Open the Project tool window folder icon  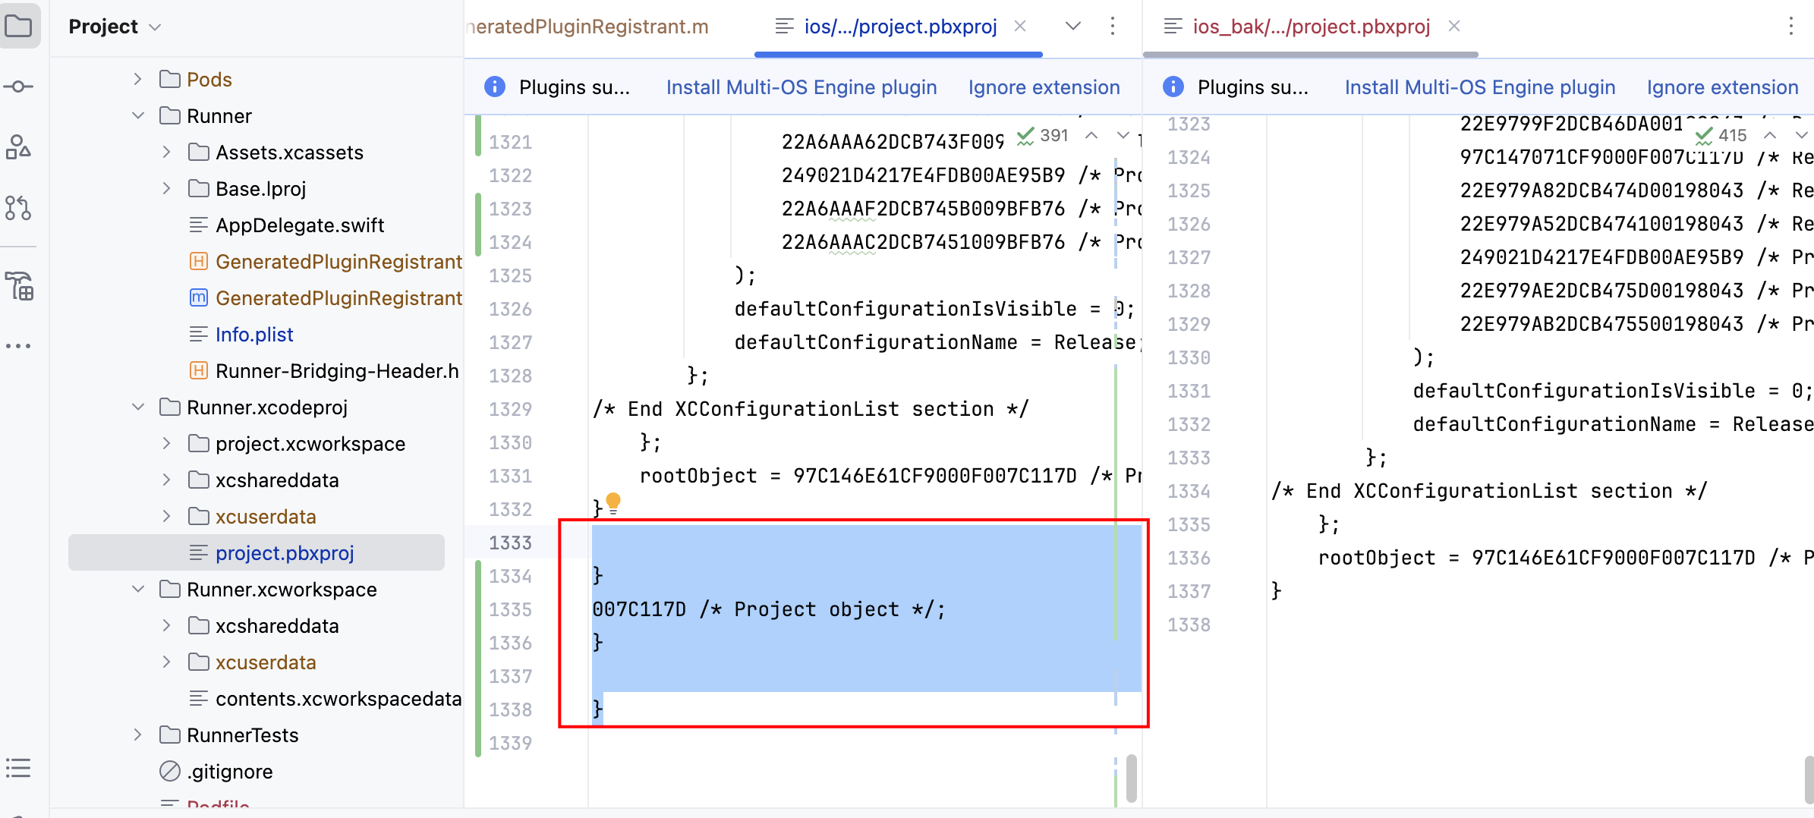click(x=19, y=27)
